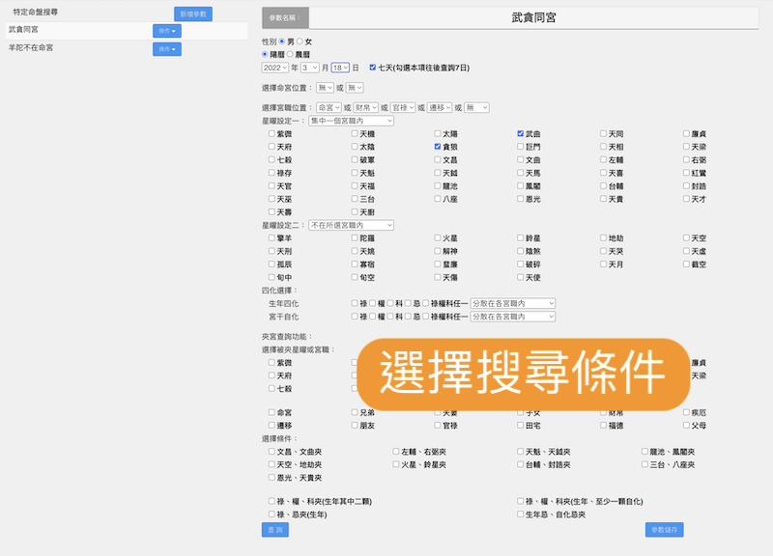
Task: Click the 查詢 search button
Action: click(275, 530)
